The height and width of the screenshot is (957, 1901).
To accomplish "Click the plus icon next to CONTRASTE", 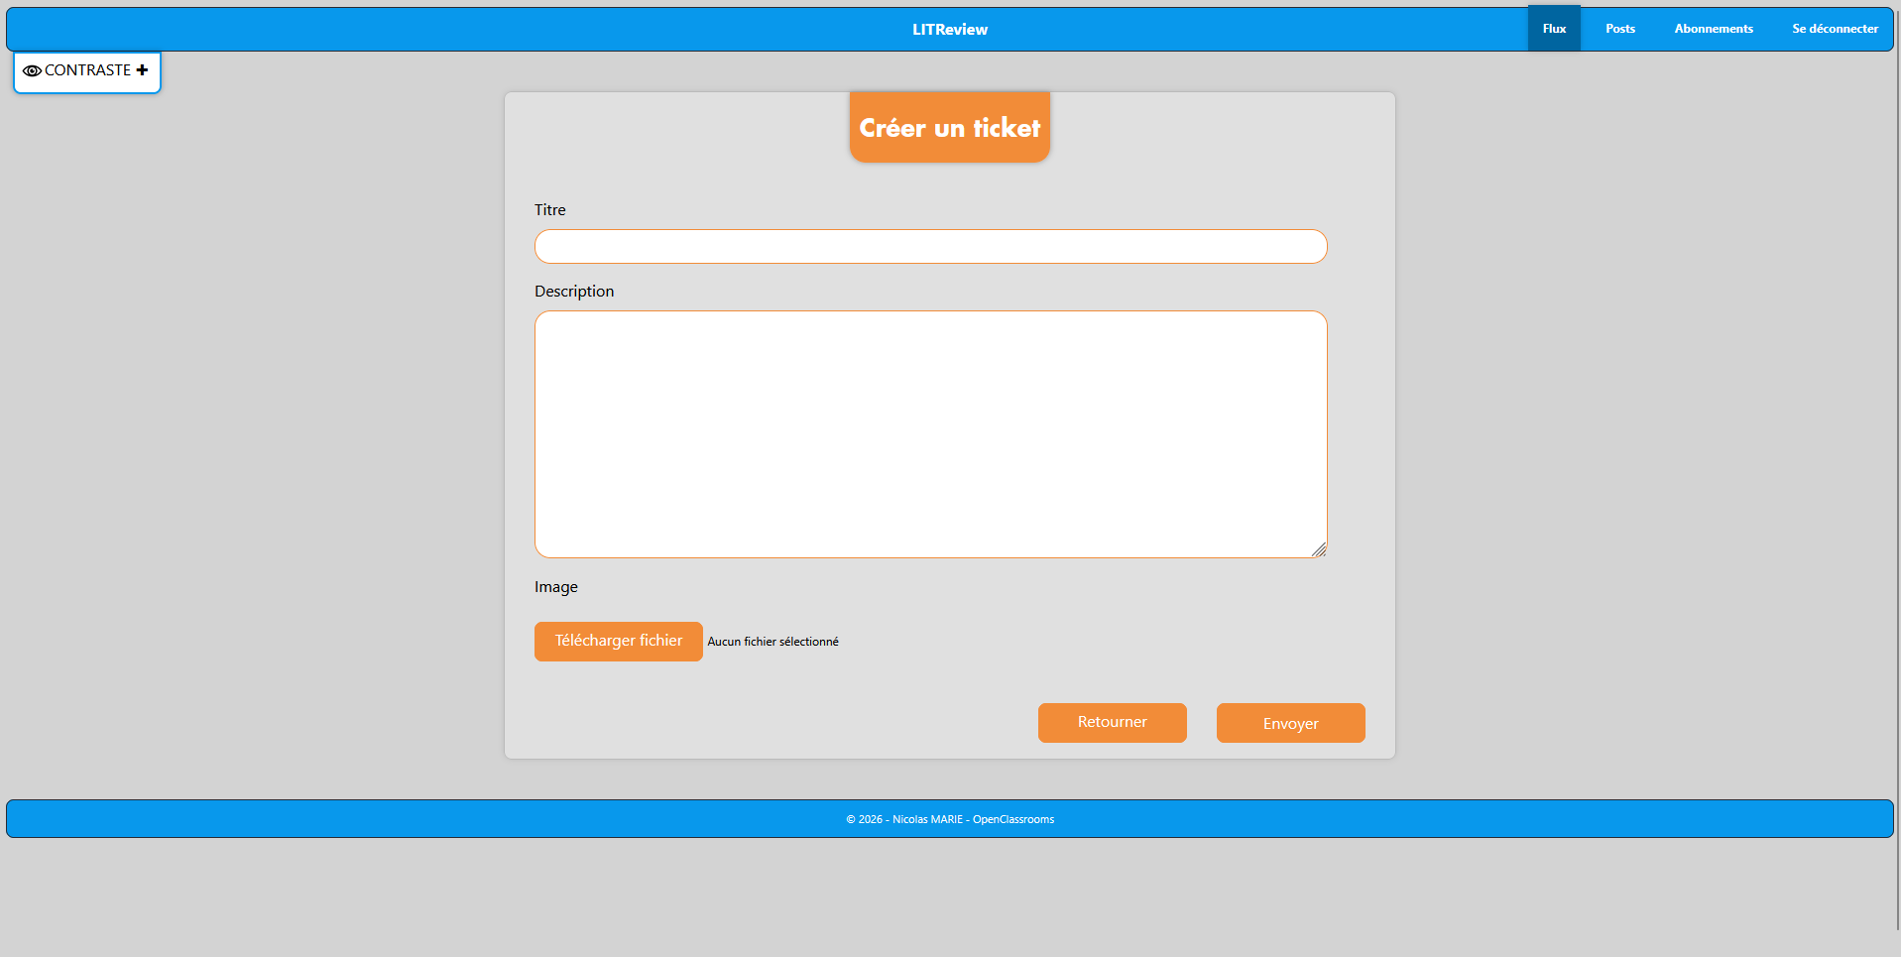I will [x=142, y=70].
